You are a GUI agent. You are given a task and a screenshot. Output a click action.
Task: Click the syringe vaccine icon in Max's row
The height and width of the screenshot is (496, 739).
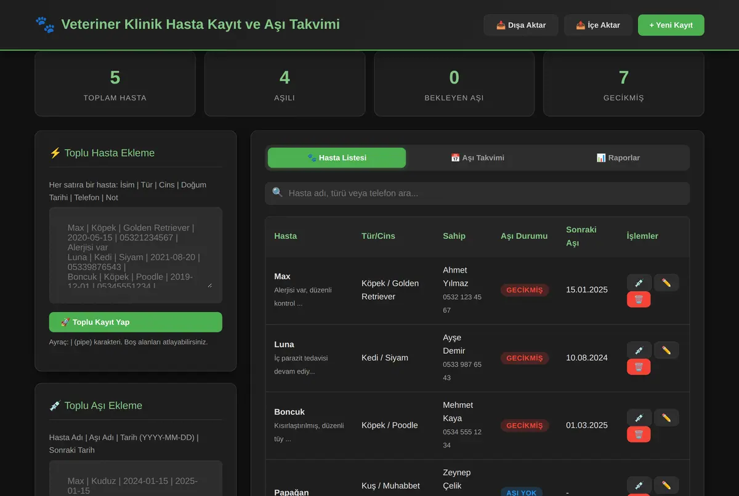click(639, 282)
